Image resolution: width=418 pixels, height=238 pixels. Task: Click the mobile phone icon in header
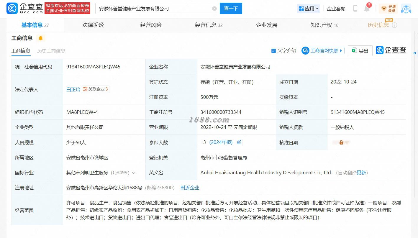(x=355, y=9)
